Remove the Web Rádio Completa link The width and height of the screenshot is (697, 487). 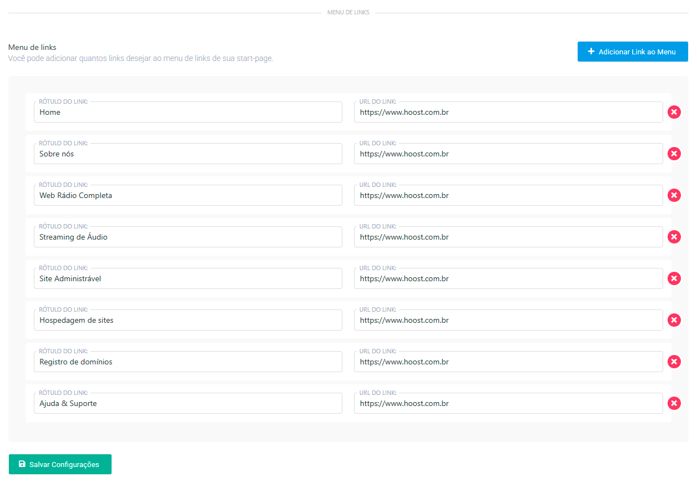click(x=674, y=195)
